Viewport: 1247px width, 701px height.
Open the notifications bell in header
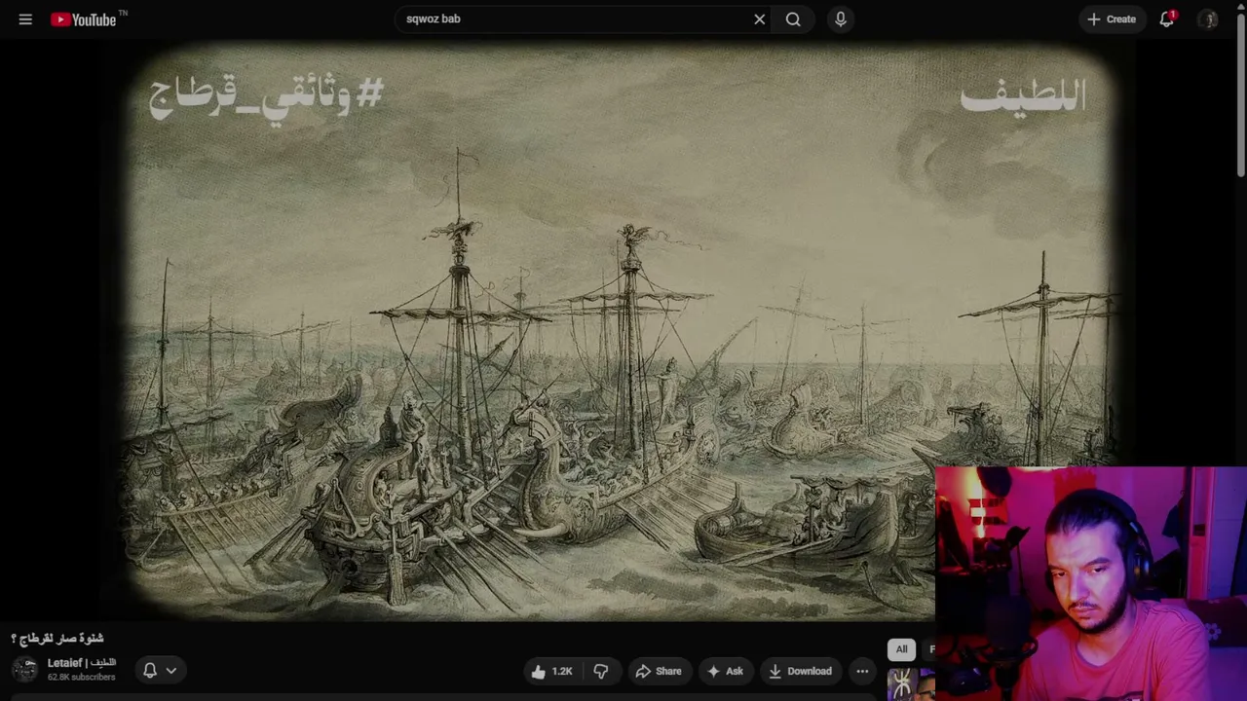click(x=1167, y=18)
